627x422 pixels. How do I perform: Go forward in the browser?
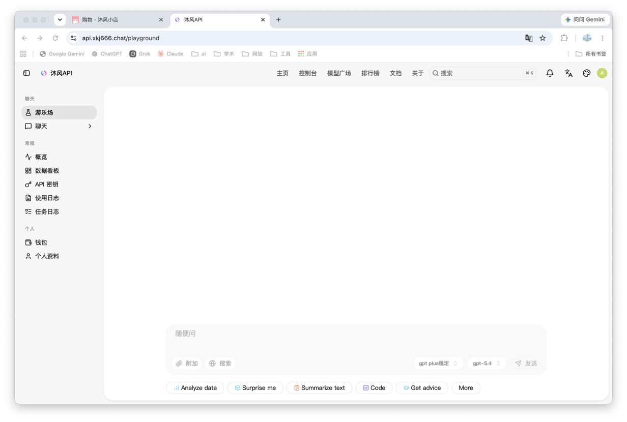[x=40, y=38]
